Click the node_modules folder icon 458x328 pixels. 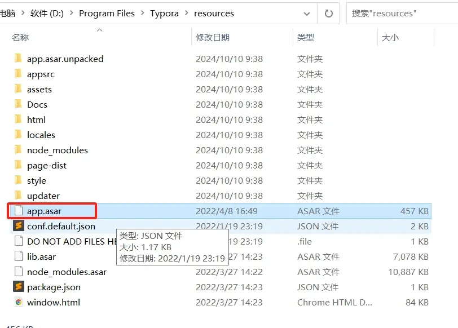click(18, 149)
